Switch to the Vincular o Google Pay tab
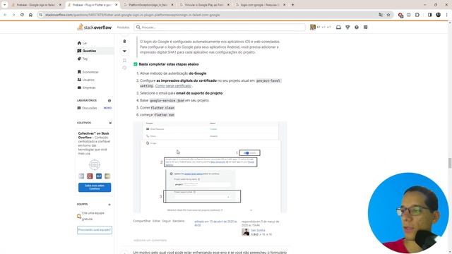This screenshot has width=452, height=254. pyautogui.click(x=203, y=5)
